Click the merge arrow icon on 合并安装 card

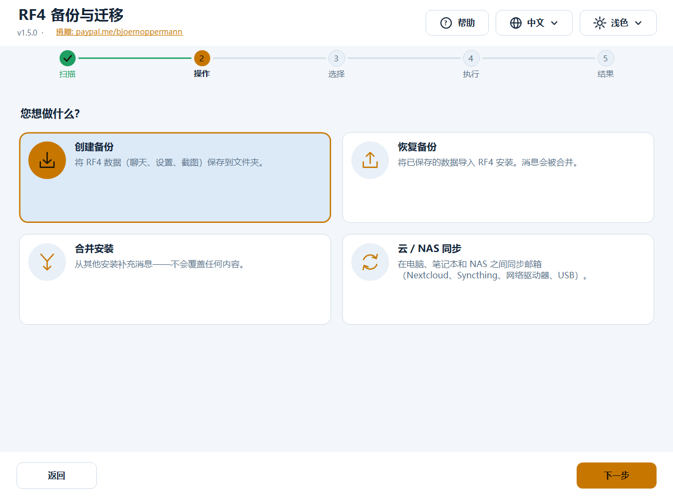[47, 262]
